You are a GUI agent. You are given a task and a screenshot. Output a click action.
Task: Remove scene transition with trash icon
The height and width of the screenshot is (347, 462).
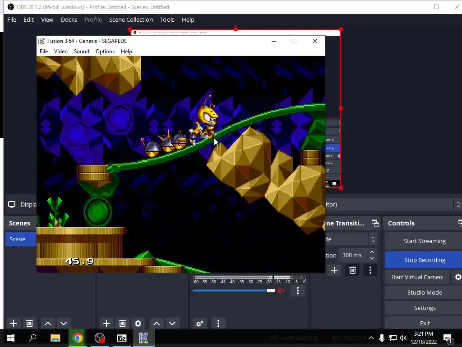(352, 270)
